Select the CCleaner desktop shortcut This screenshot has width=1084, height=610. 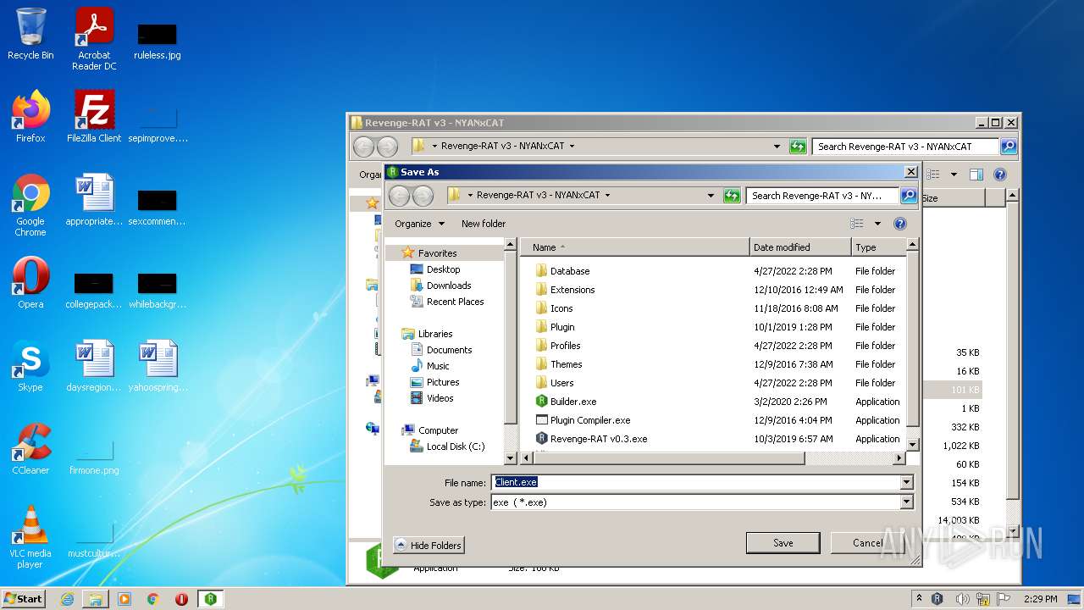(x=30, y=449)
